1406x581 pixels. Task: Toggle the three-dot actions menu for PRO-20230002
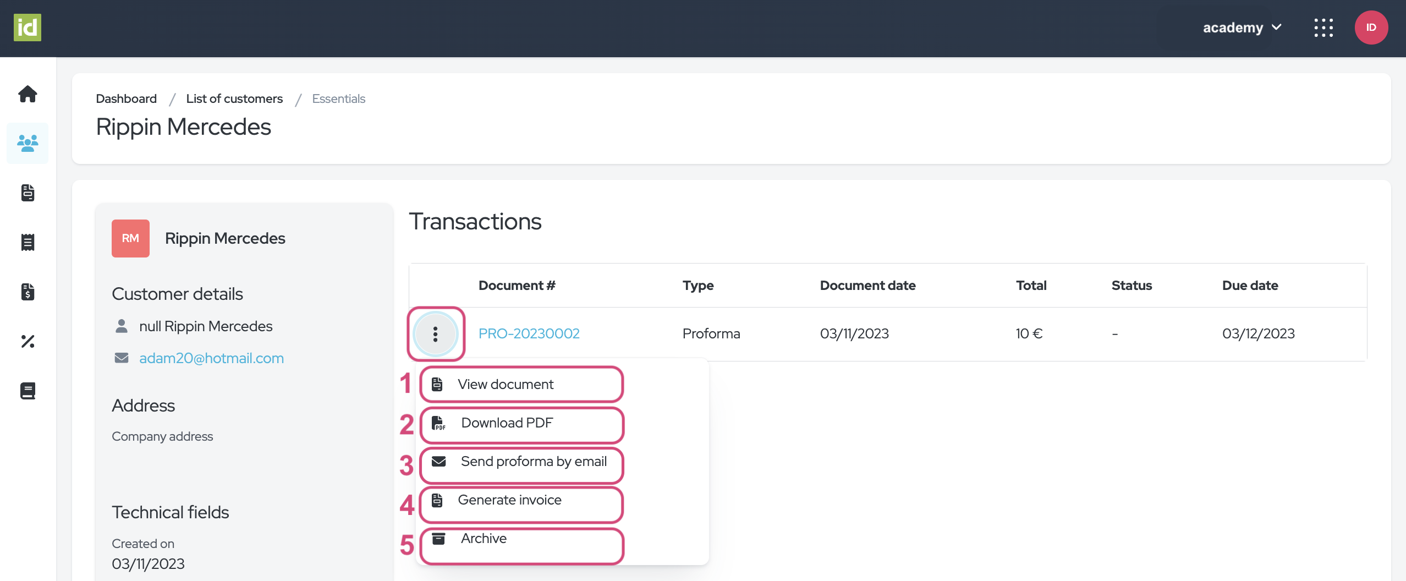pyautogui.click(x=436, y=334)
